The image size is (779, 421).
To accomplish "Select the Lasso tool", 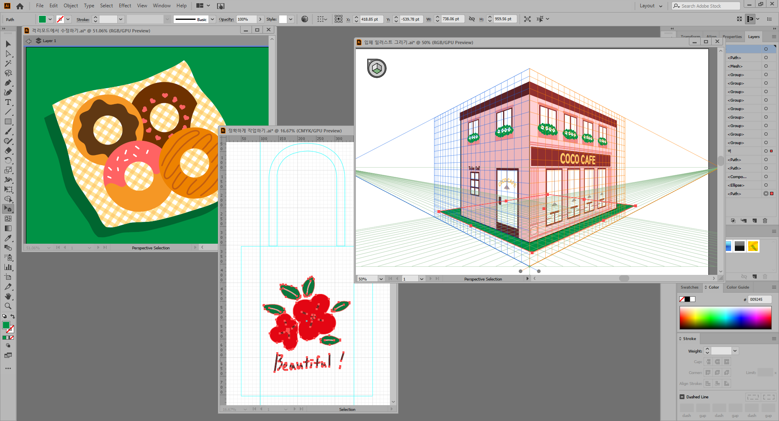I will tap(8, 73).
